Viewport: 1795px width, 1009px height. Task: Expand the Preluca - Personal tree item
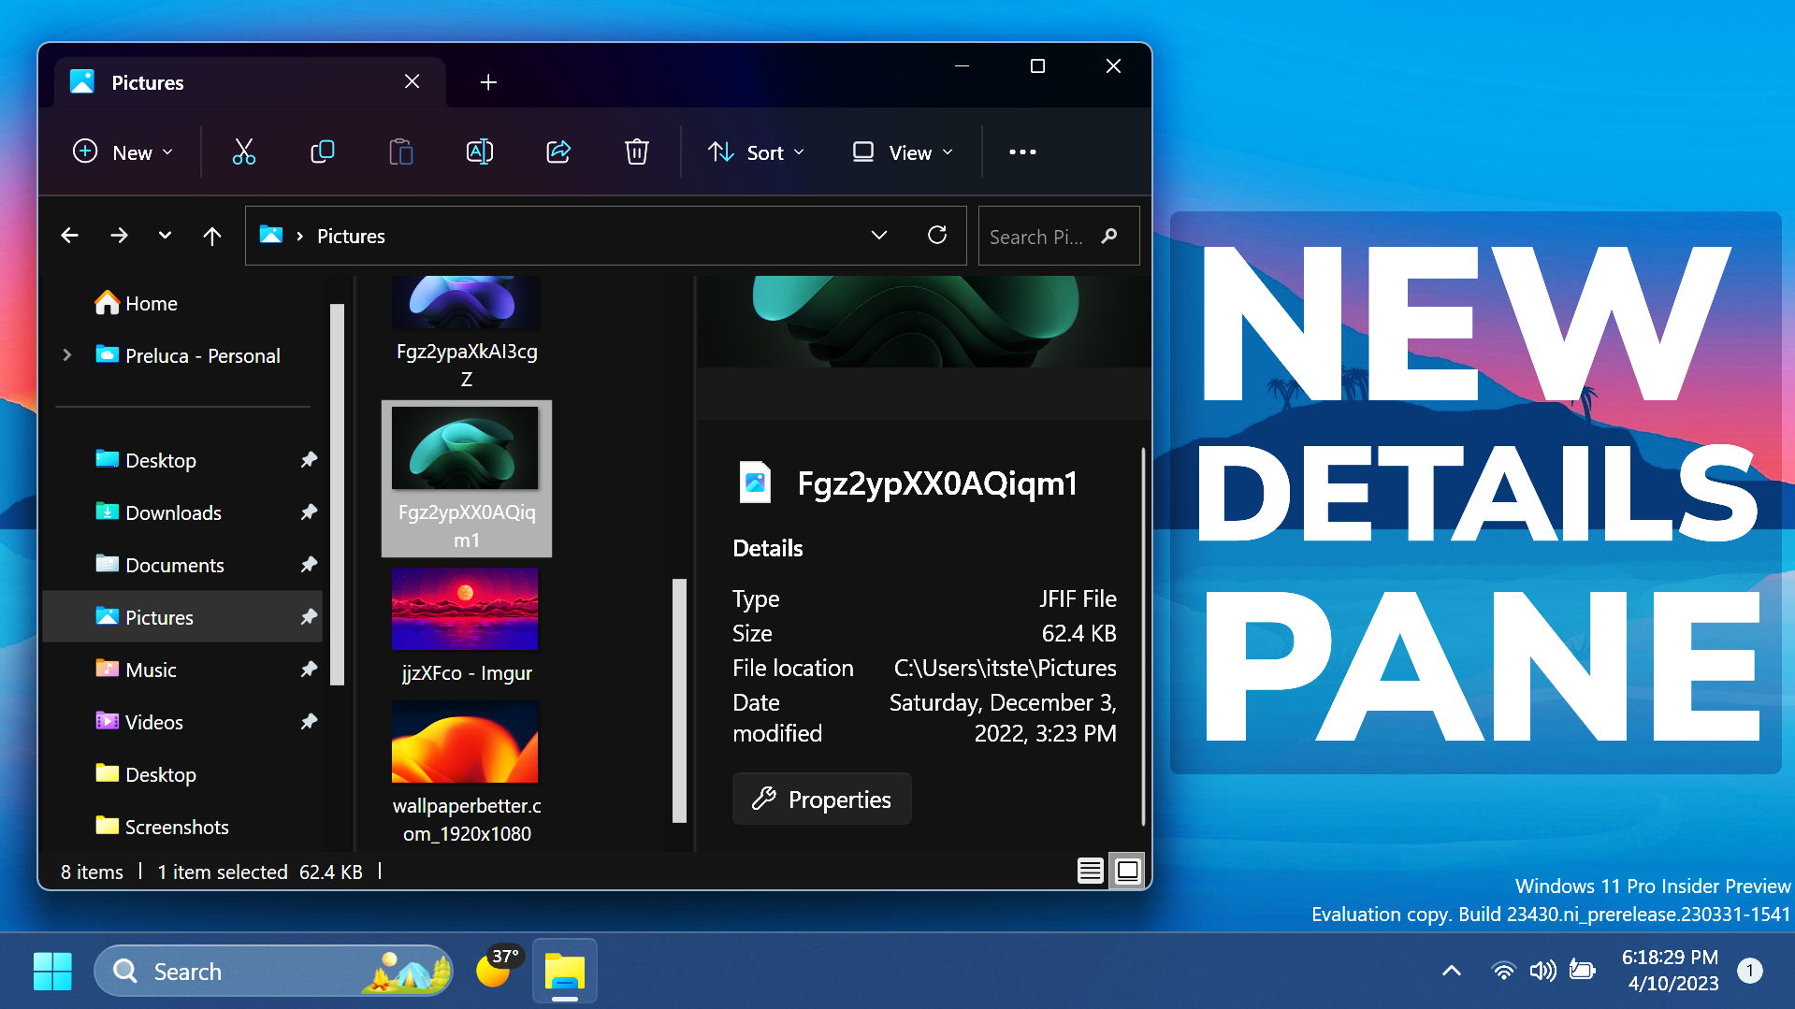tap(66, 355)
